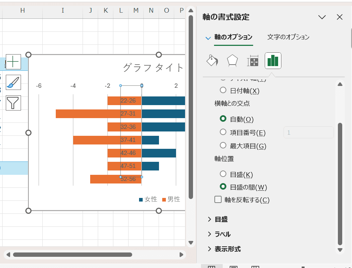Switch to the 文字のオプション tab
Viewport: 352px width, 268px height.
(x=288, y=37)
